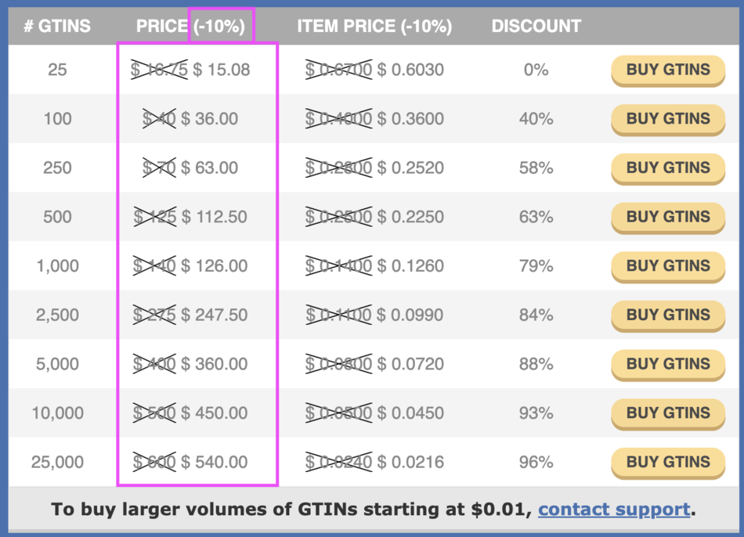744x537 pixels.
Task: Click the 96% discount value
Action: (x=536, y=462)
